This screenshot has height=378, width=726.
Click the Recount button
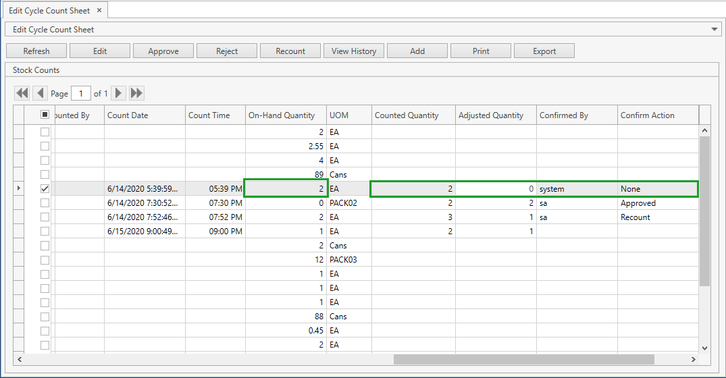(290, 51)
